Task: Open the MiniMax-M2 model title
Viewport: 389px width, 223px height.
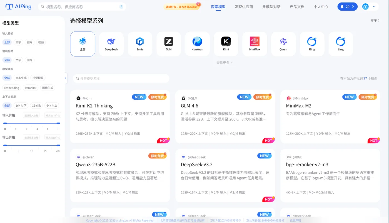Action: click(x=299, y=106)
